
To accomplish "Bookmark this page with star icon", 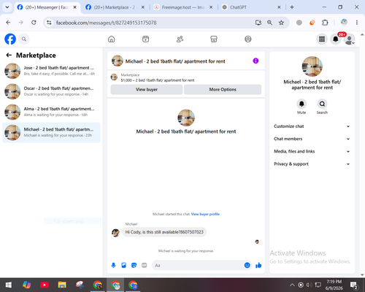I will pos(281,23).
